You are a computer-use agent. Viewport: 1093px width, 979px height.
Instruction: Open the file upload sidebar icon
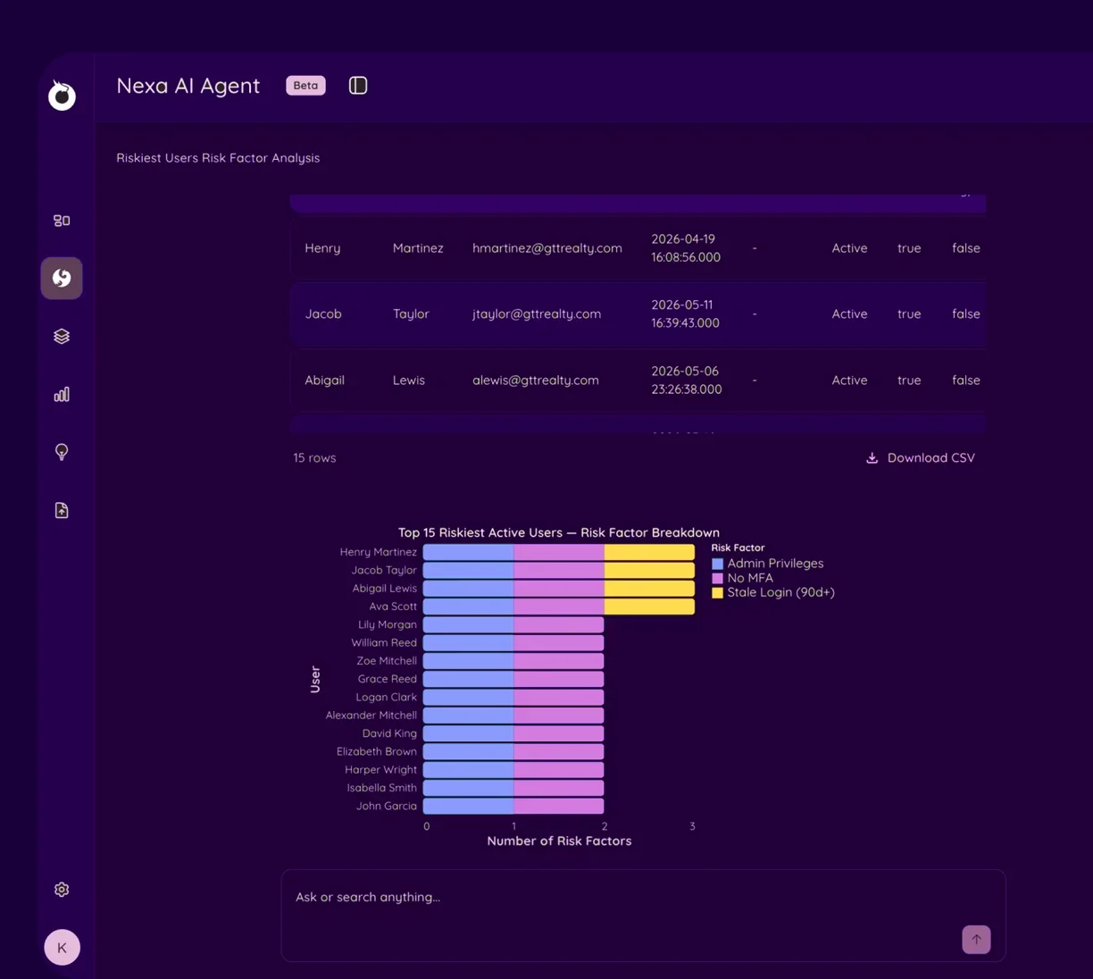[62, 510]
